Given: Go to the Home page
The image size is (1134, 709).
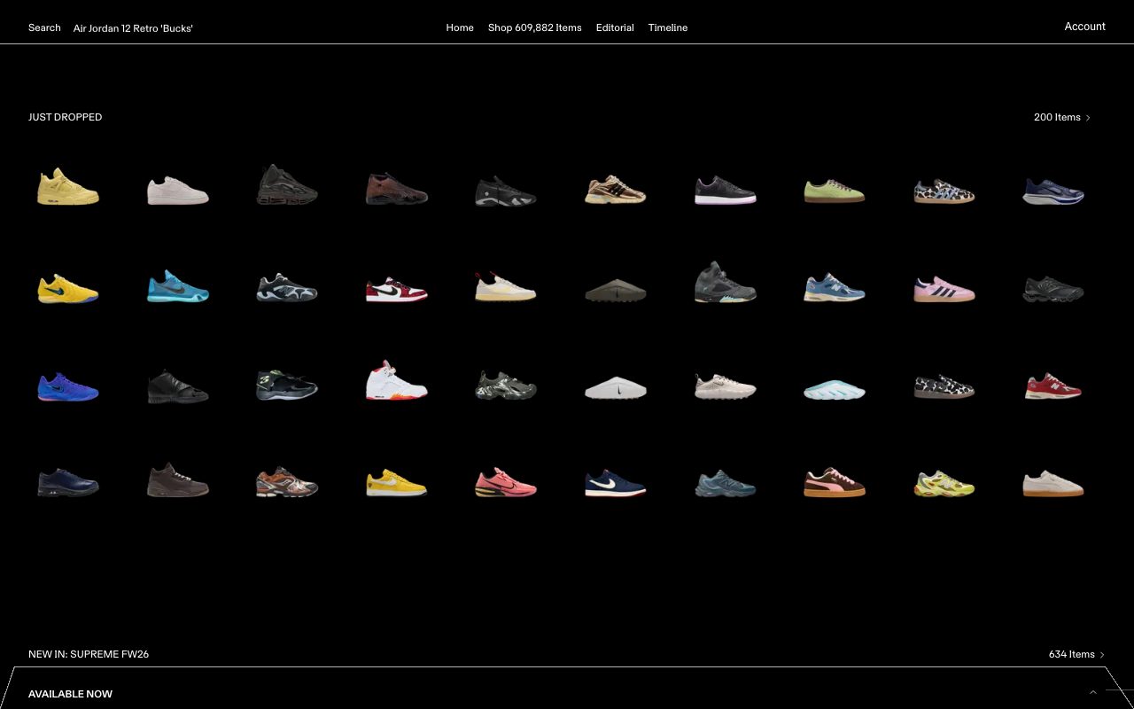Looking at the screenshot, I should tap(460, 27).
